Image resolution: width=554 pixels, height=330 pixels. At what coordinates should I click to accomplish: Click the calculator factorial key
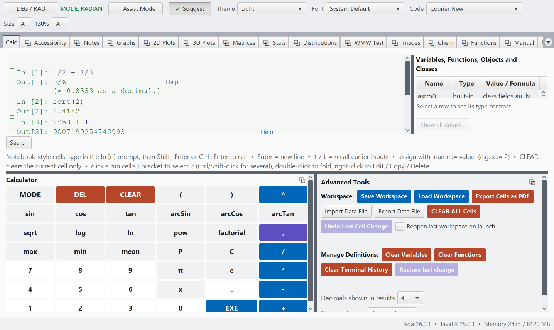pyautogui.click(x=231, y=233)
